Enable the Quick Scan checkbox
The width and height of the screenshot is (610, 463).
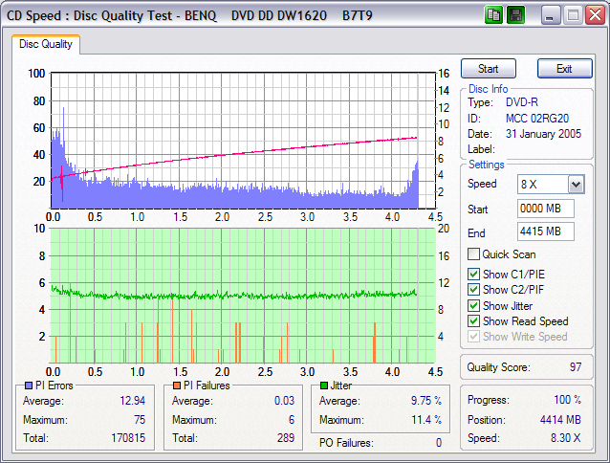coord(473,254)
